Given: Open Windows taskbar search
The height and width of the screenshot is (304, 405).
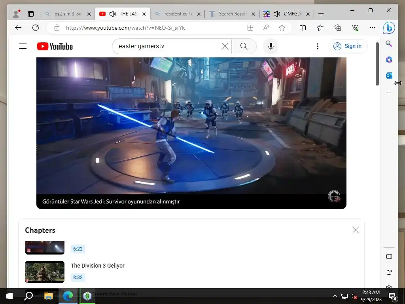Looking at the screenshot, I should [28, 296].
